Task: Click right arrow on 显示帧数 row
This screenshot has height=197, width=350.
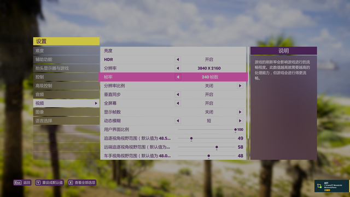Action: 240,112
